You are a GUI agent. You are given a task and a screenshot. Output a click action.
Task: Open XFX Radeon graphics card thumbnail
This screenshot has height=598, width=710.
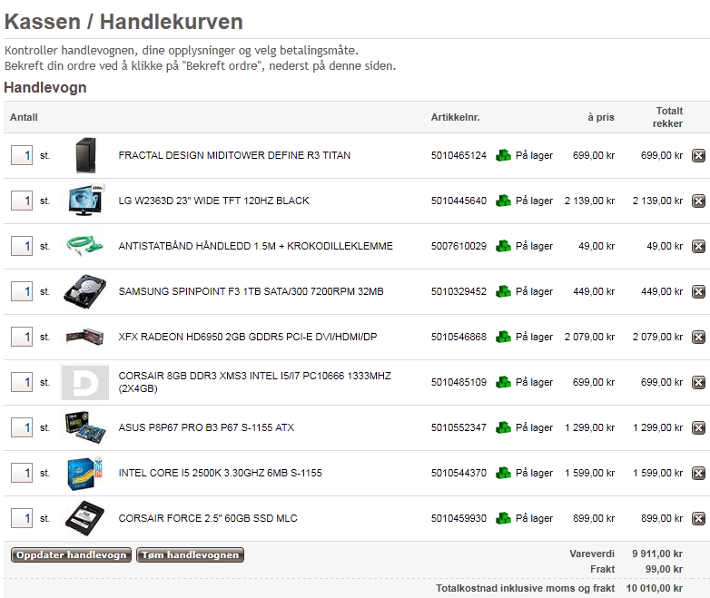click(x=84, y=337)
